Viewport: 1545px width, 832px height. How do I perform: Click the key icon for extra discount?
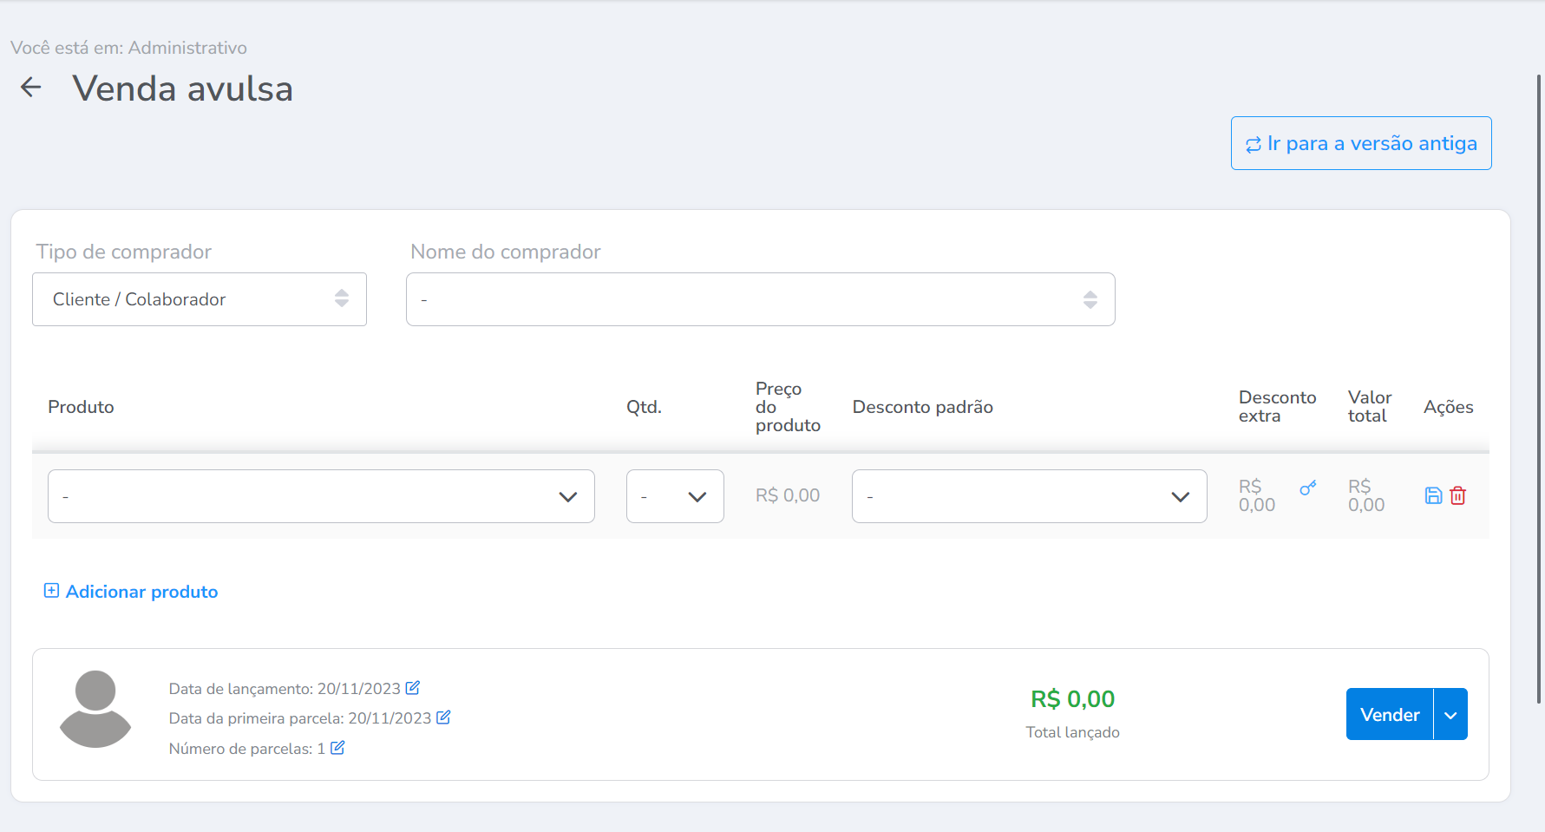click(1307, 488)
